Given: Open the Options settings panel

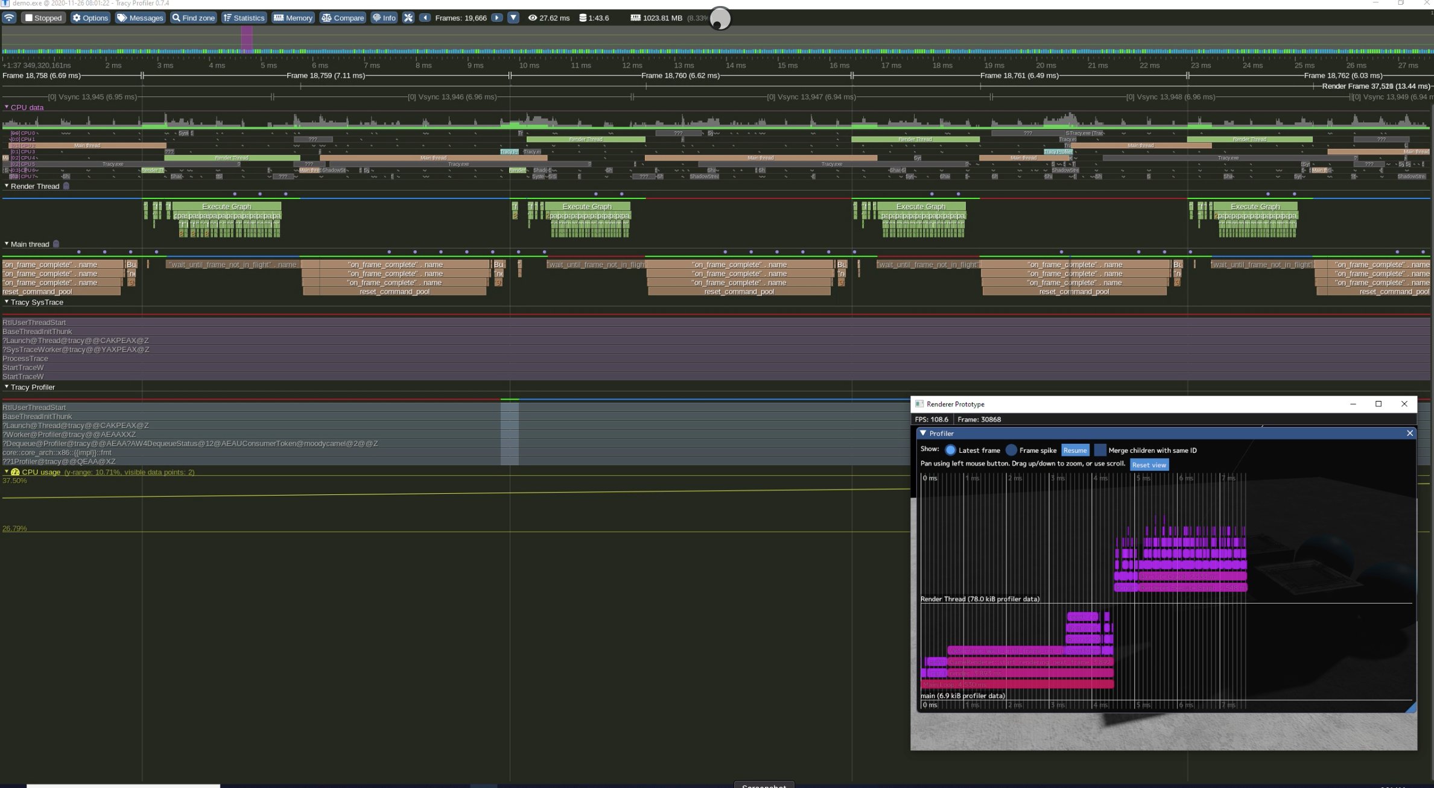Looking at the screenshot, I should coord(90,17).
